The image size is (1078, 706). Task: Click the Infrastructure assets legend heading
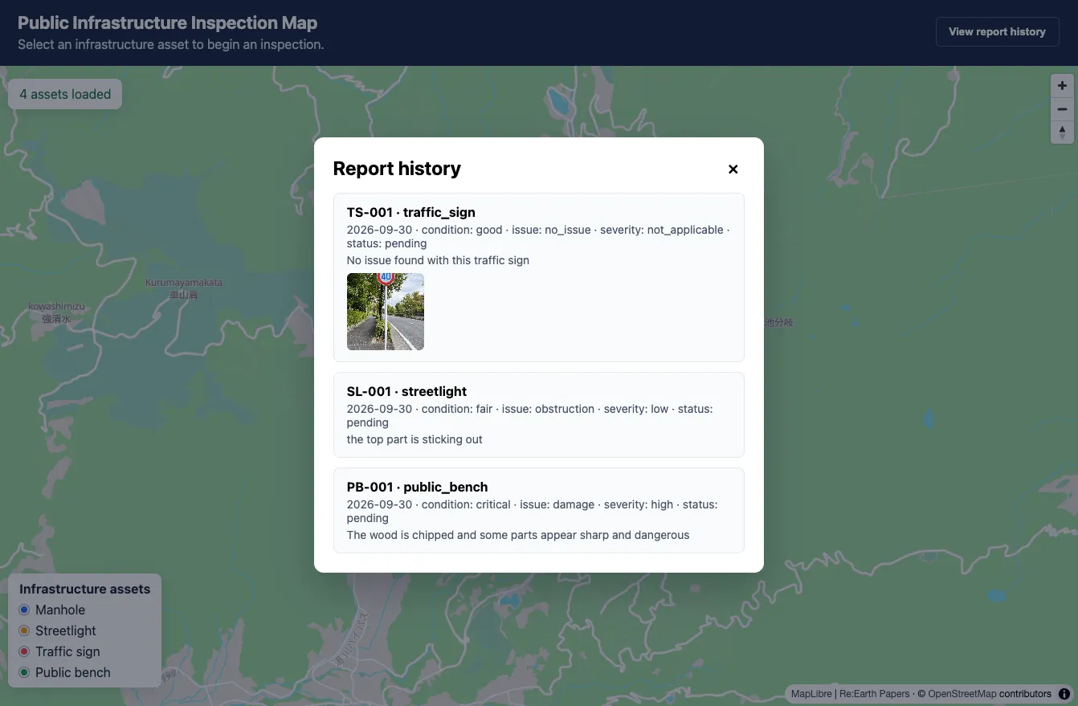[x=84, y=589]
